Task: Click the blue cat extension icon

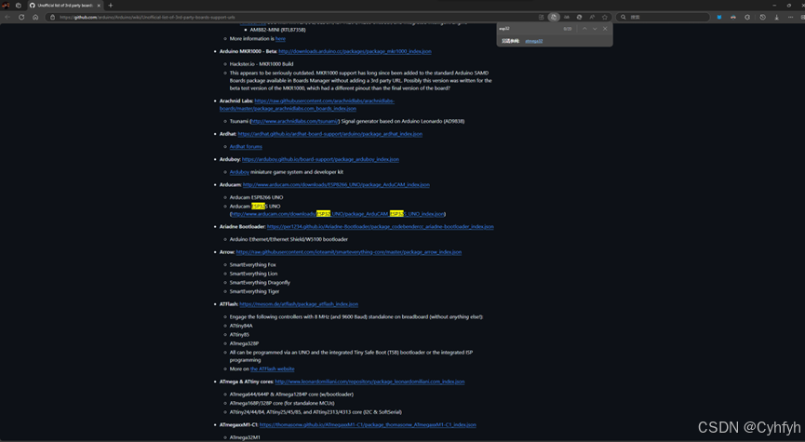Action: 719,17
